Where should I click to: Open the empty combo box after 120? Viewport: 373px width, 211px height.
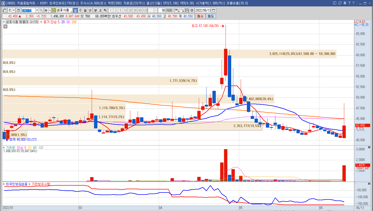pyautogui.click(x=153, y=10)
